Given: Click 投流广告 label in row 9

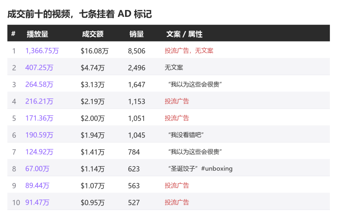Looking at the screenshot, I should click(177, 185).
